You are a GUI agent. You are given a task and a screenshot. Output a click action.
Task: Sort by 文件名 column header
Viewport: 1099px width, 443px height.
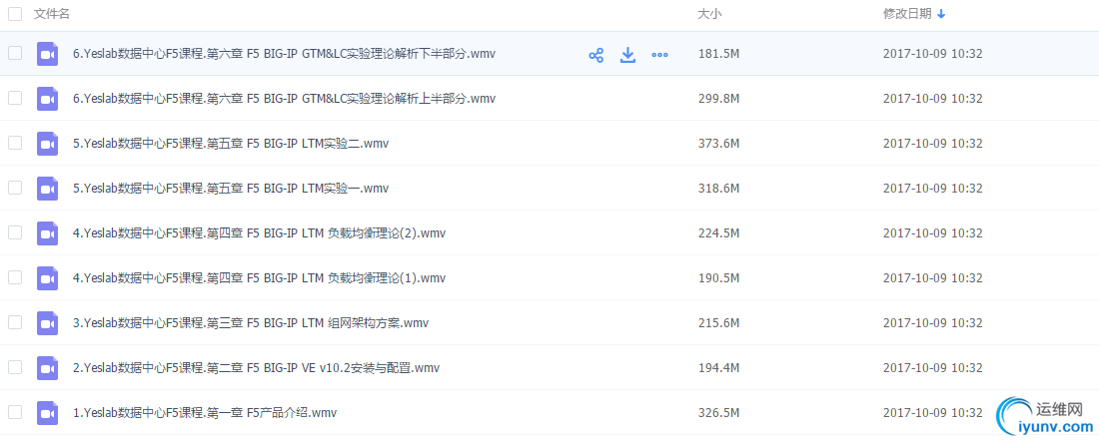52,14
